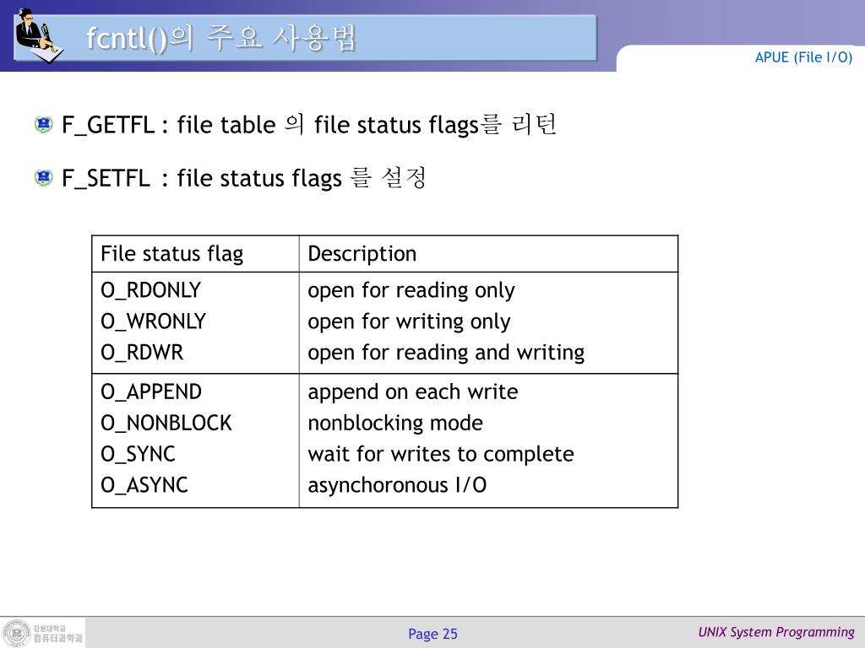Click 'append on each write' description
This screenshot has height=648, width=865.
tap(413, 392)
